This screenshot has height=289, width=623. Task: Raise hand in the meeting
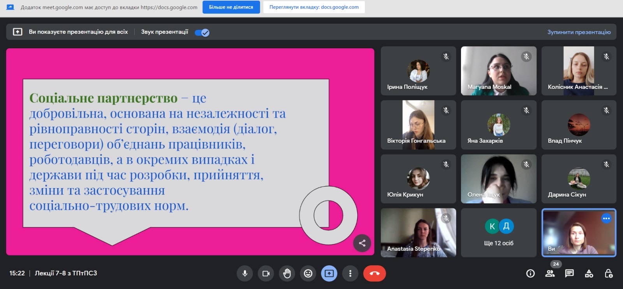click(x=287, y=273)
